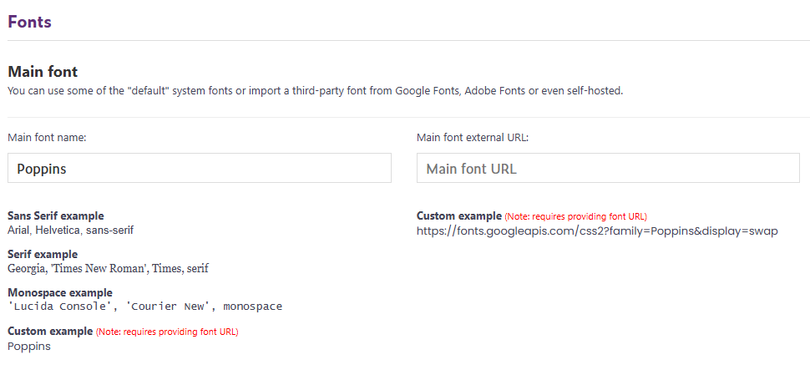Click the Fonts section heading
The width and height of the screenshot is (810, 370).
pyautogui.click(x=30, y=23)
